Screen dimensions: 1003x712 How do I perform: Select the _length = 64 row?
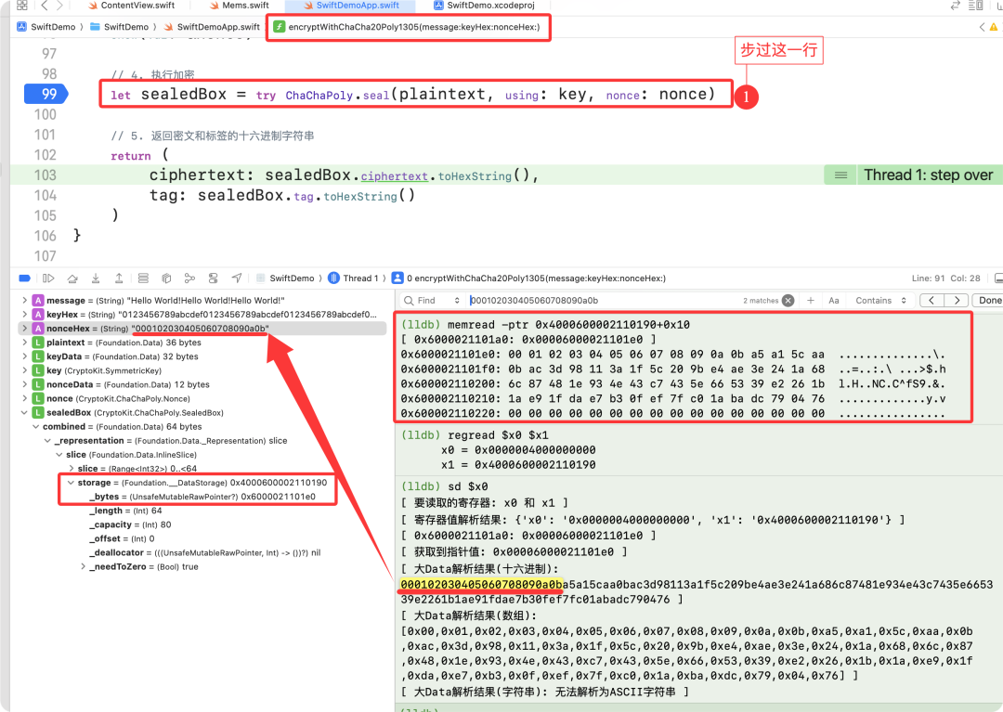coord(125,511)
